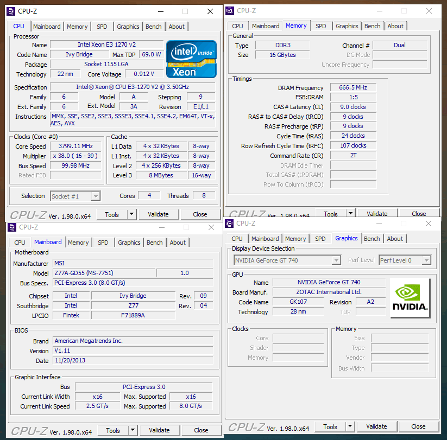This screenshot has height=440, width=447.
Task: Click the Core Speed value 3799.11 MHz
Action: point(75,146)
